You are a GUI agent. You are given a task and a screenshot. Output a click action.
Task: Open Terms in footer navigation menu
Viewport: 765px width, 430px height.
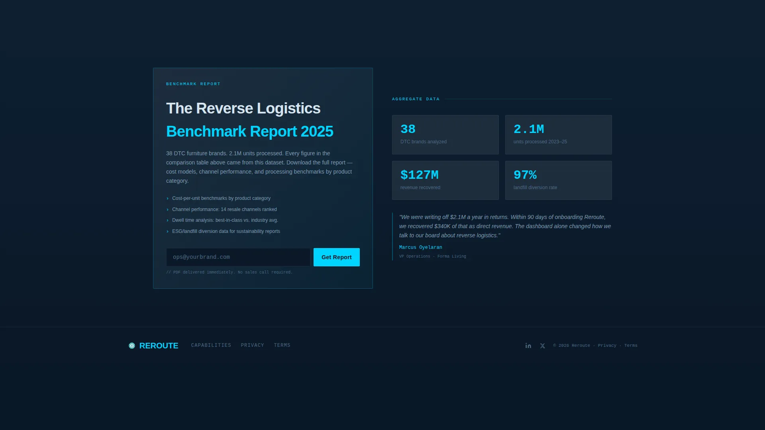282,345
